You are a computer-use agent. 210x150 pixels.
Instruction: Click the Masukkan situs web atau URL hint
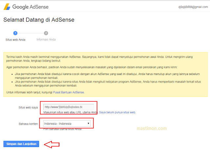pyautogui.click(x=71, y=112)
